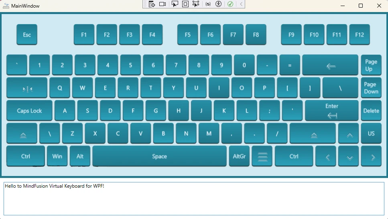Viewport: 388px width, 219px height.
Task: Toggle the AltGr modifier key
Action: pos(239,156)
